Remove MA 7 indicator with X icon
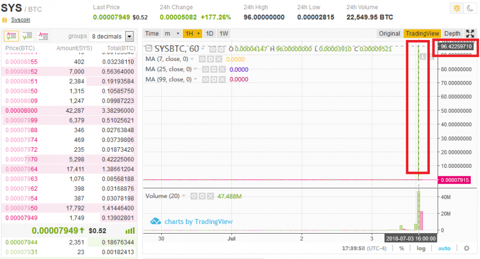 click(218, 59)
